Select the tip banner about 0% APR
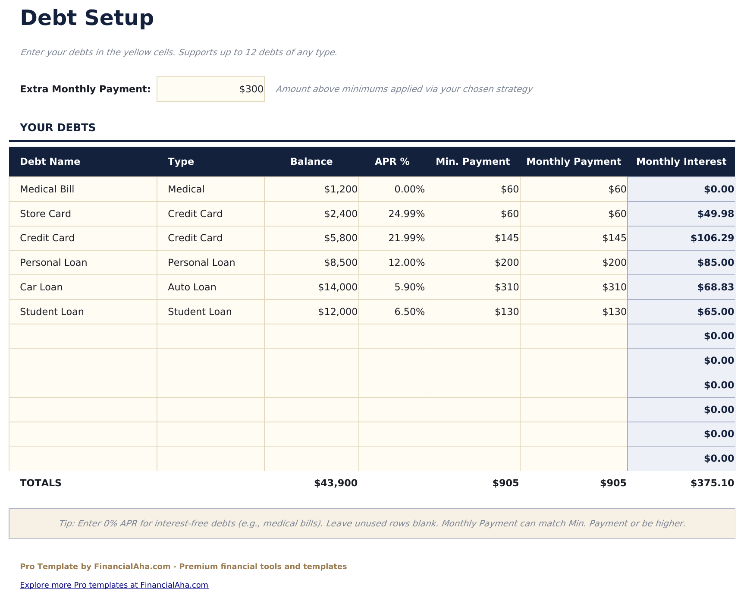This screenshot has height=598, width=744. [372, 523]
